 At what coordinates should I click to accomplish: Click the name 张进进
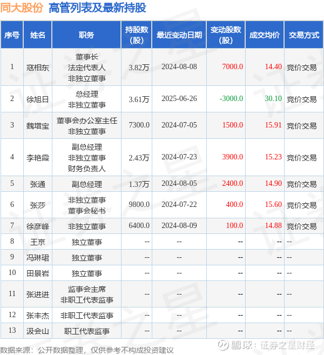(38, 294)
